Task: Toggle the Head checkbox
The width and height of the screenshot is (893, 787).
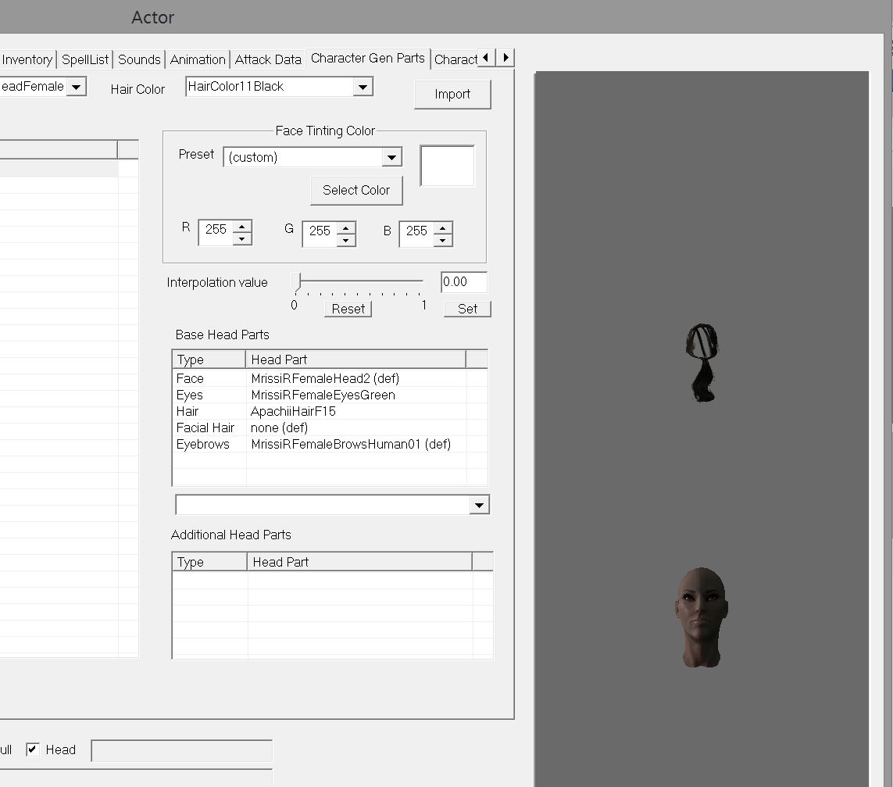Action: pyautogui.click(x=33, y=749)
